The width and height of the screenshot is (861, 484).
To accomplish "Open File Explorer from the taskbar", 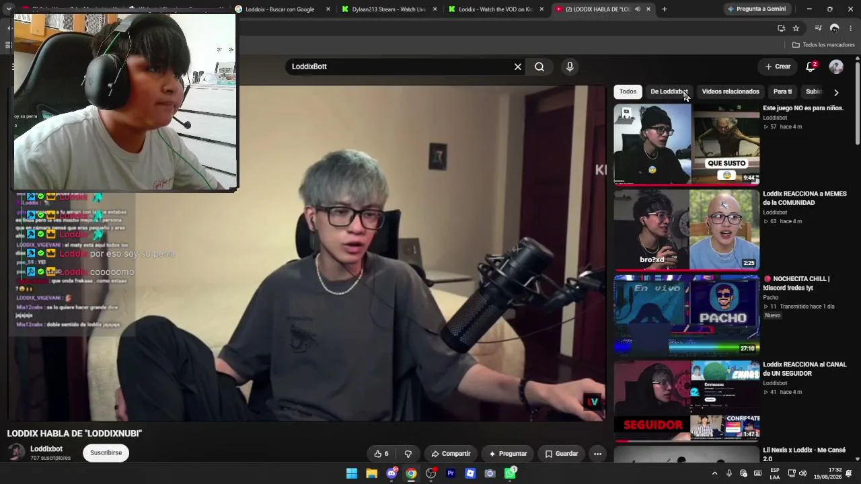I will pos(371,473).
